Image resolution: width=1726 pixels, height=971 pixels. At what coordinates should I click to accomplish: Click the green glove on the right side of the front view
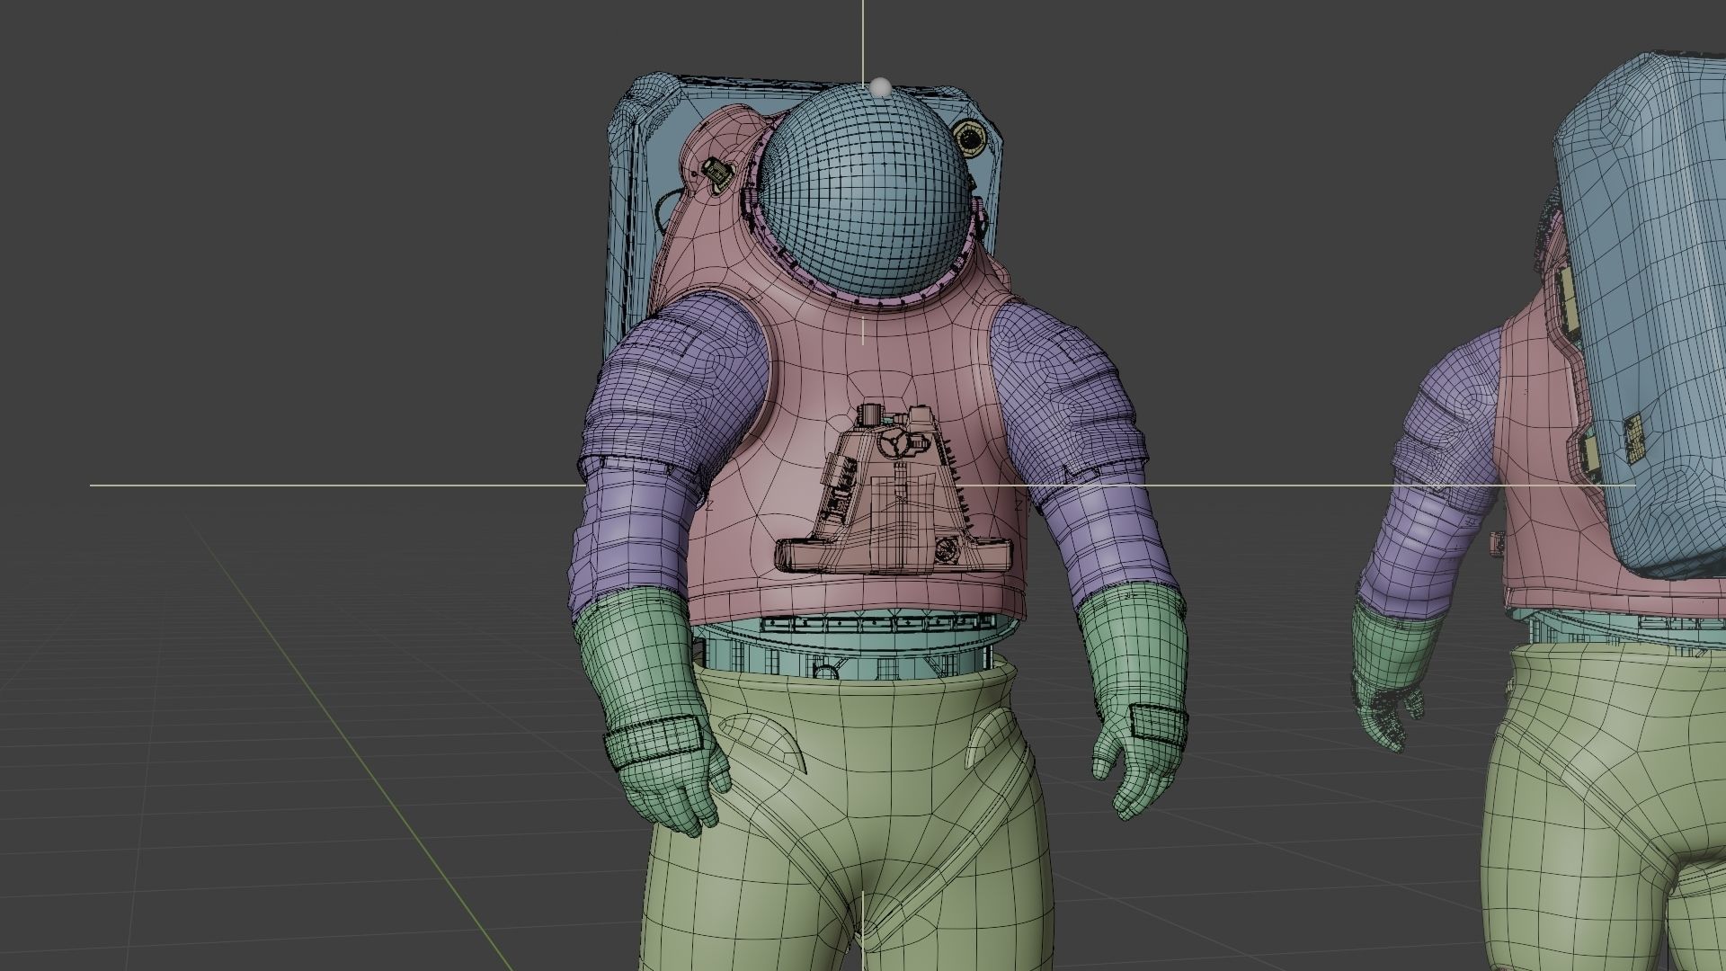pyautogui.click(x=1134, y=656)
